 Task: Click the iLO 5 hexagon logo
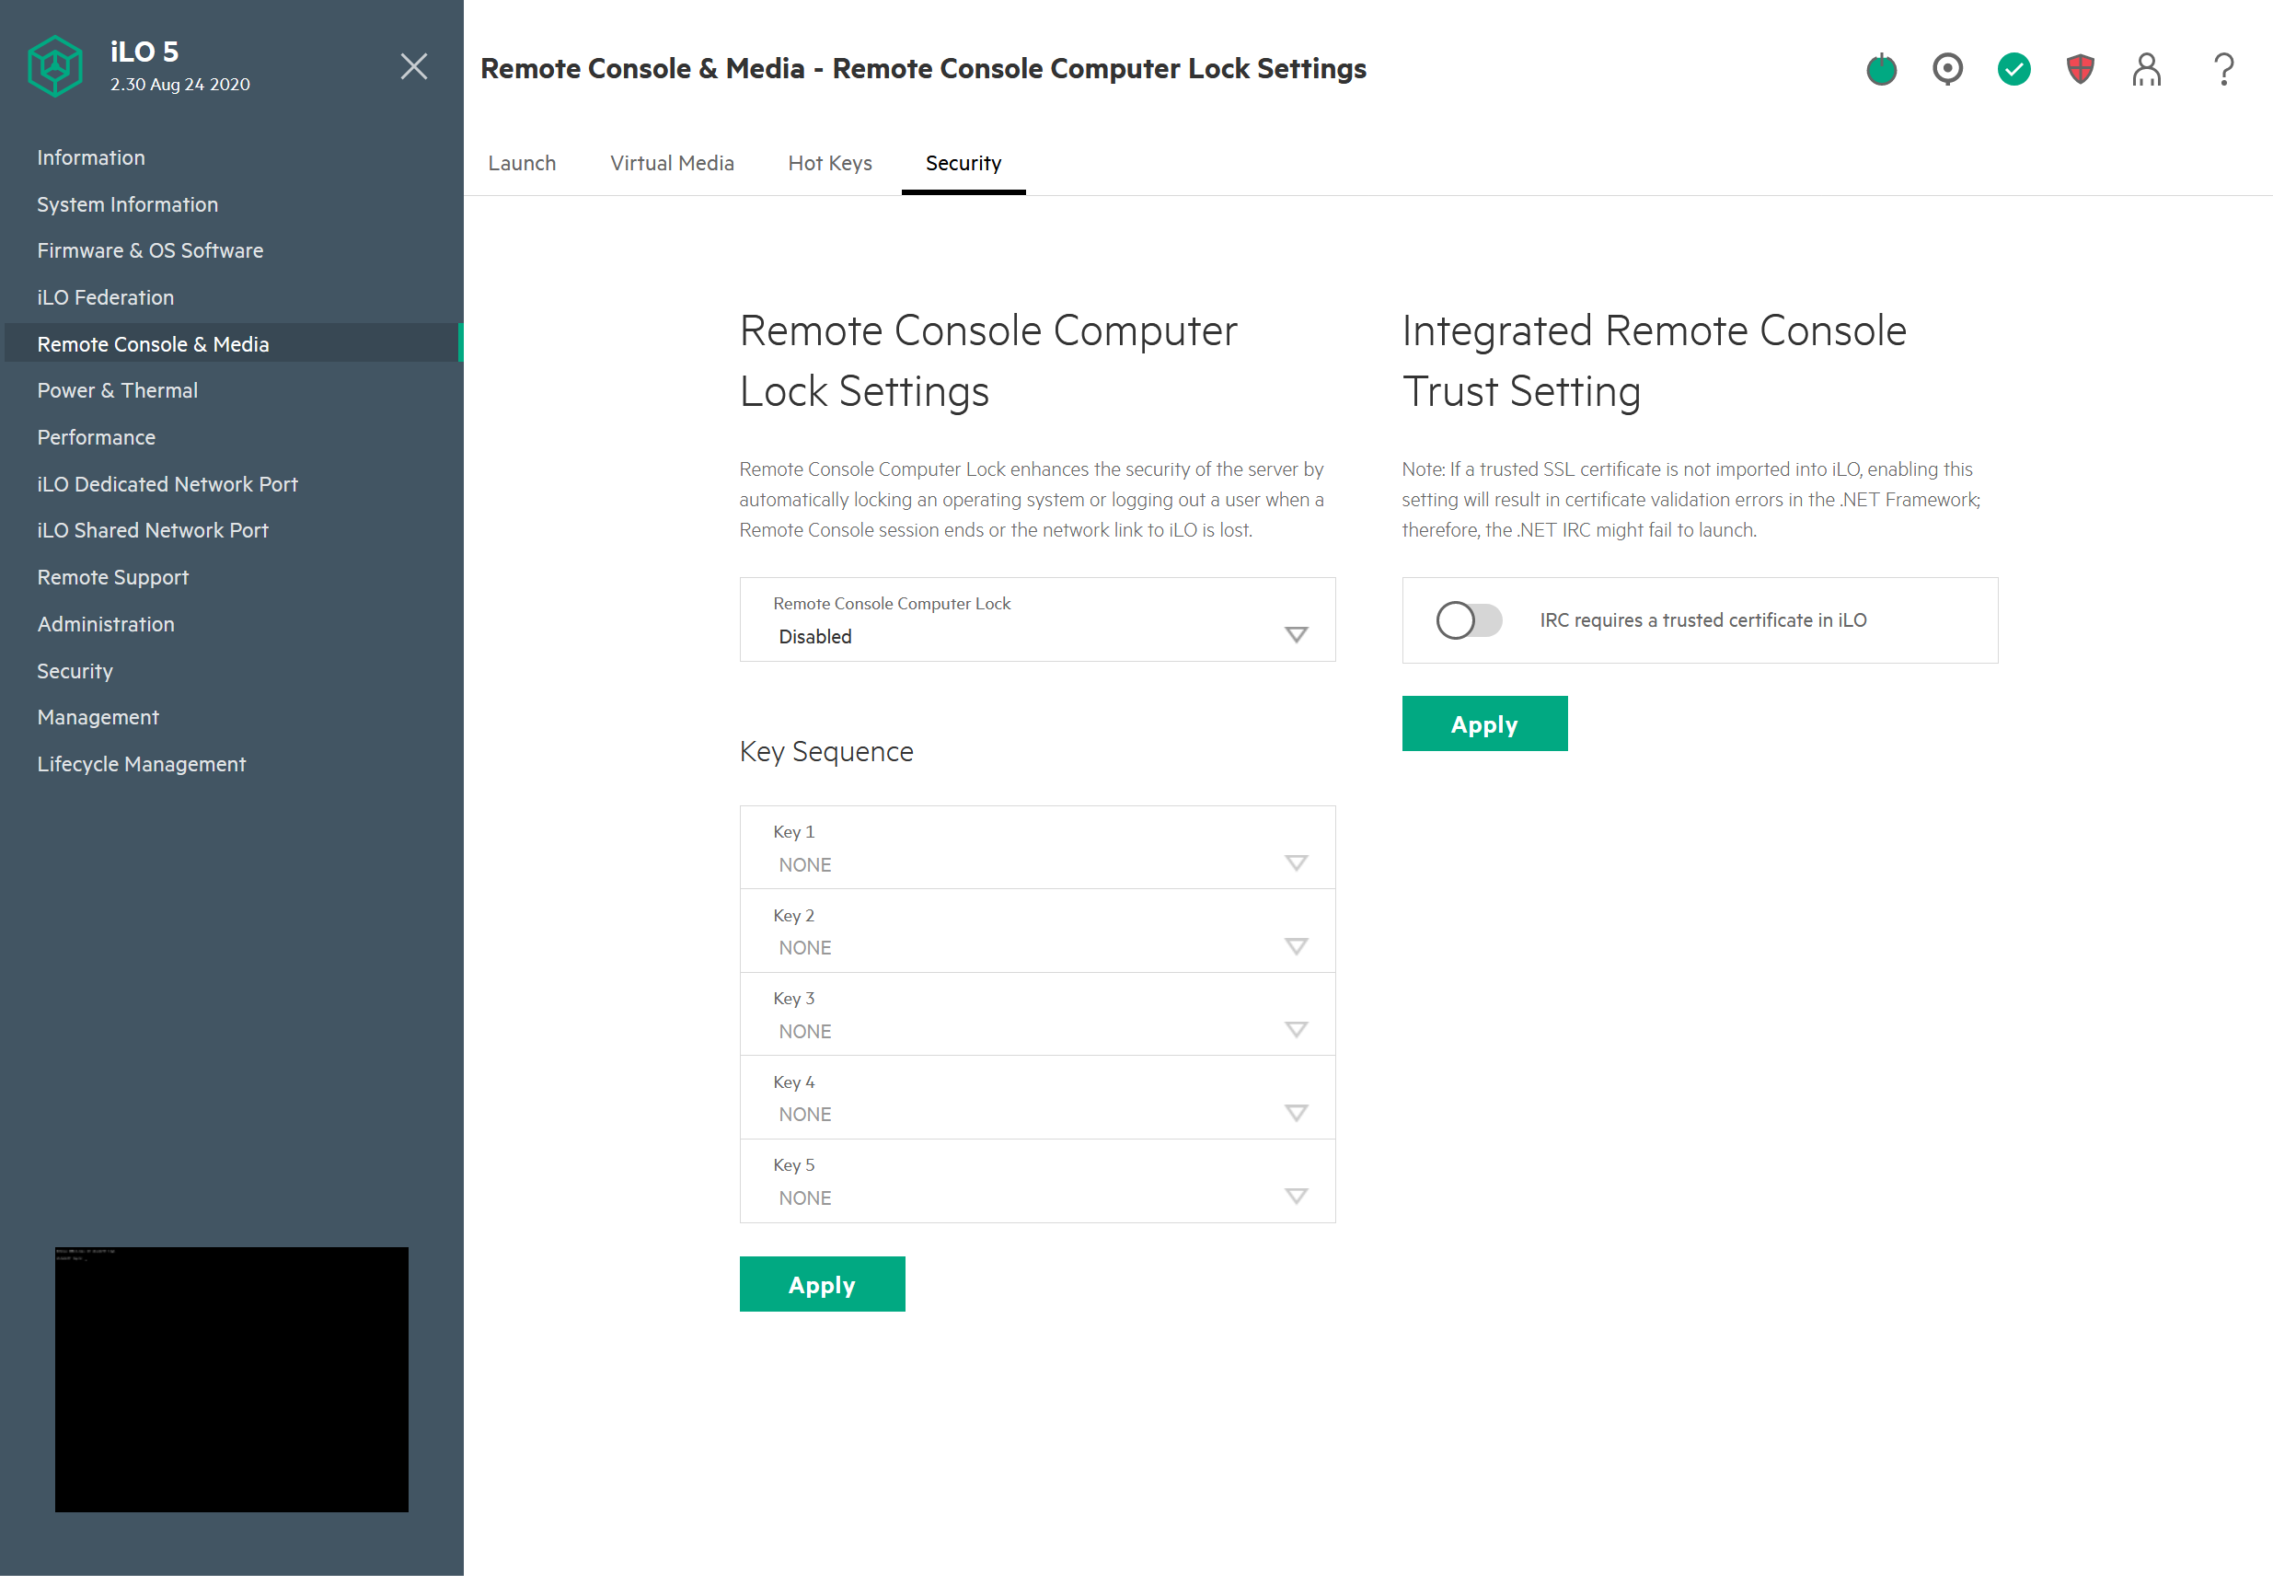click(x=55, y=66)
